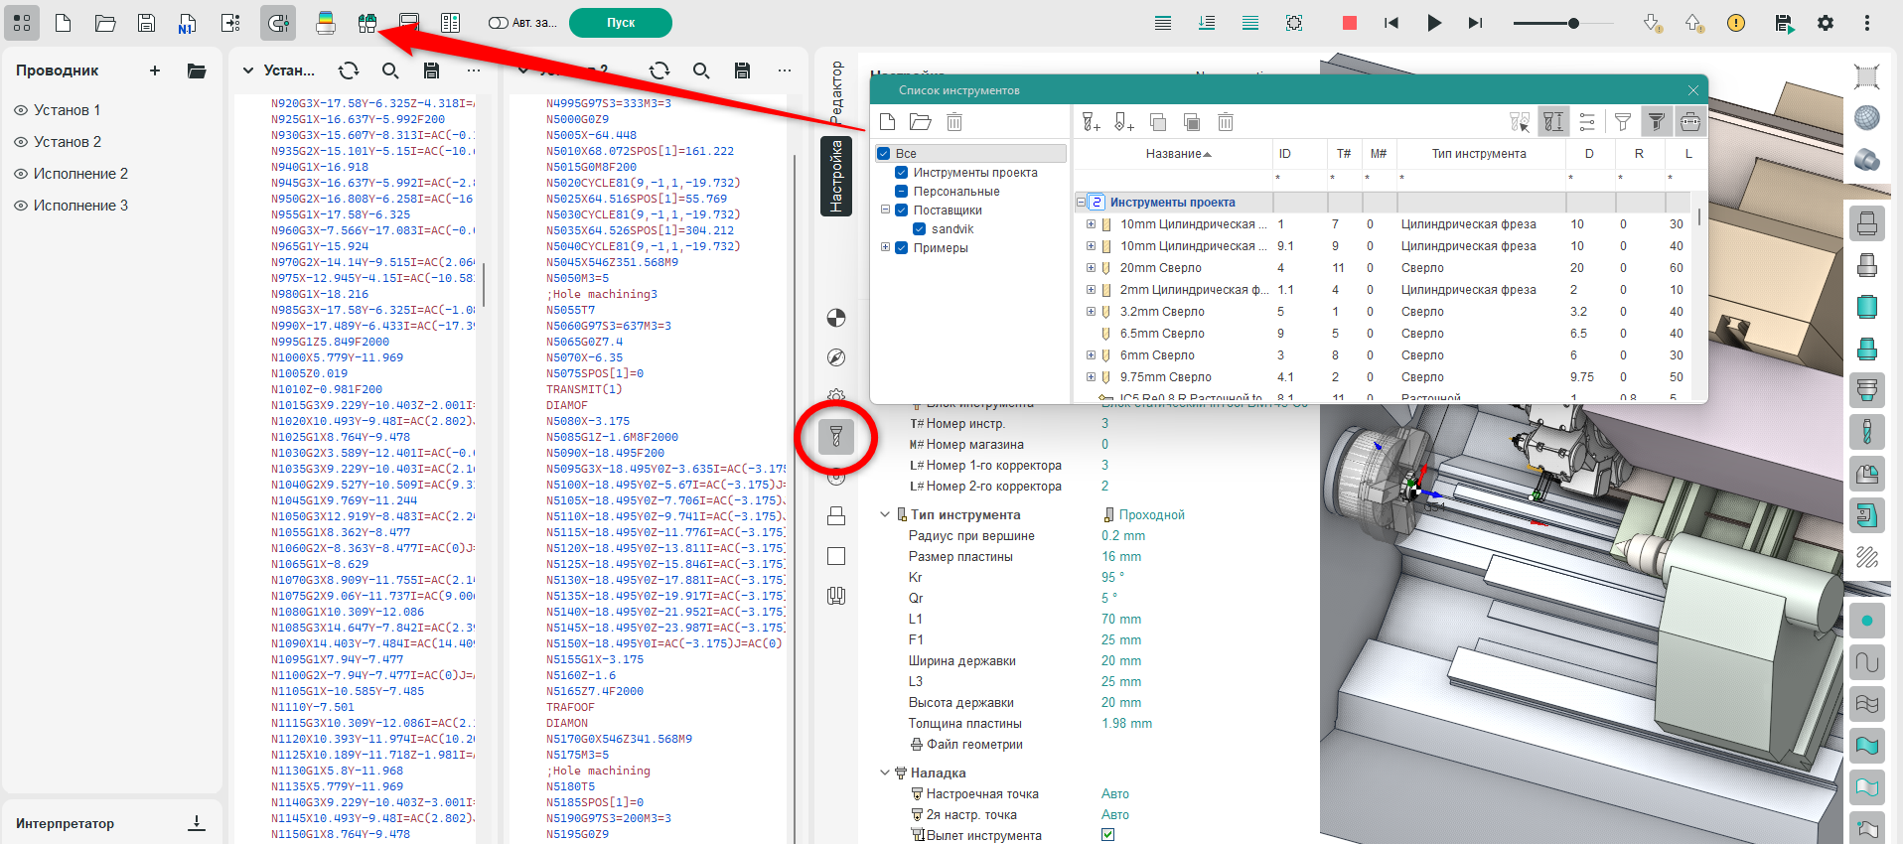This screenshot has height=844, width=1903.
Task: Click the tool list icon circled in red
Action: point(836,436)
